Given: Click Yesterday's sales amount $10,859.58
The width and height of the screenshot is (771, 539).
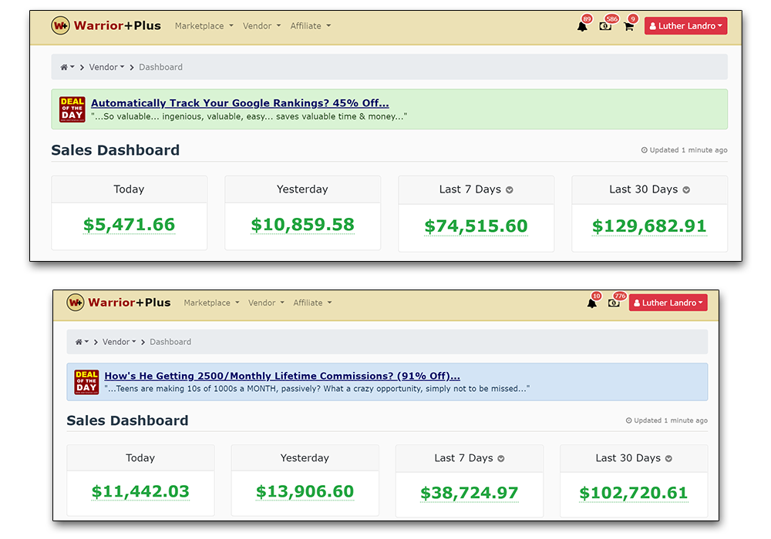Looking at the screenshot, I should pyautogui.click(x=302, y=225).
